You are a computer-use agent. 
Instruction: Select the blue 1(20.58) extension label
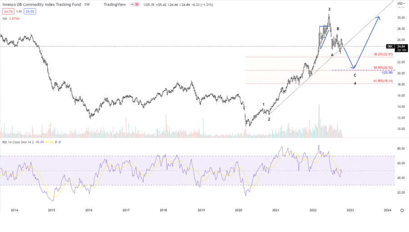387,73
